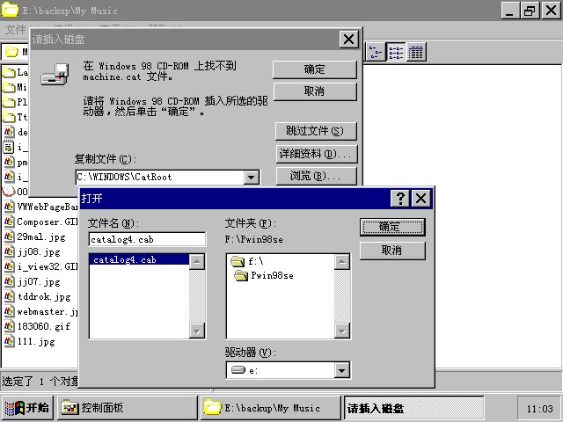
Task: Click the f:\ open folder icon
Action: tap(238, 261)
